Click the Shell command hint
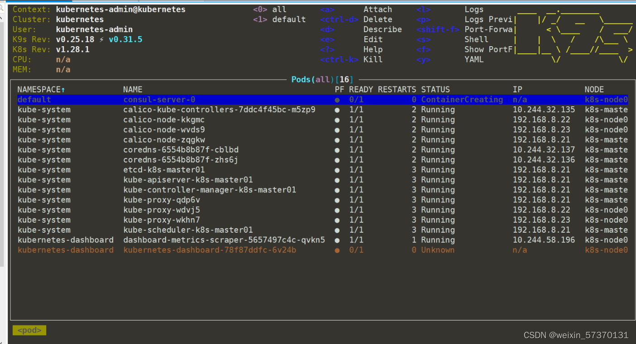Viewport: 636px width, 344px height. click(476, 39)
